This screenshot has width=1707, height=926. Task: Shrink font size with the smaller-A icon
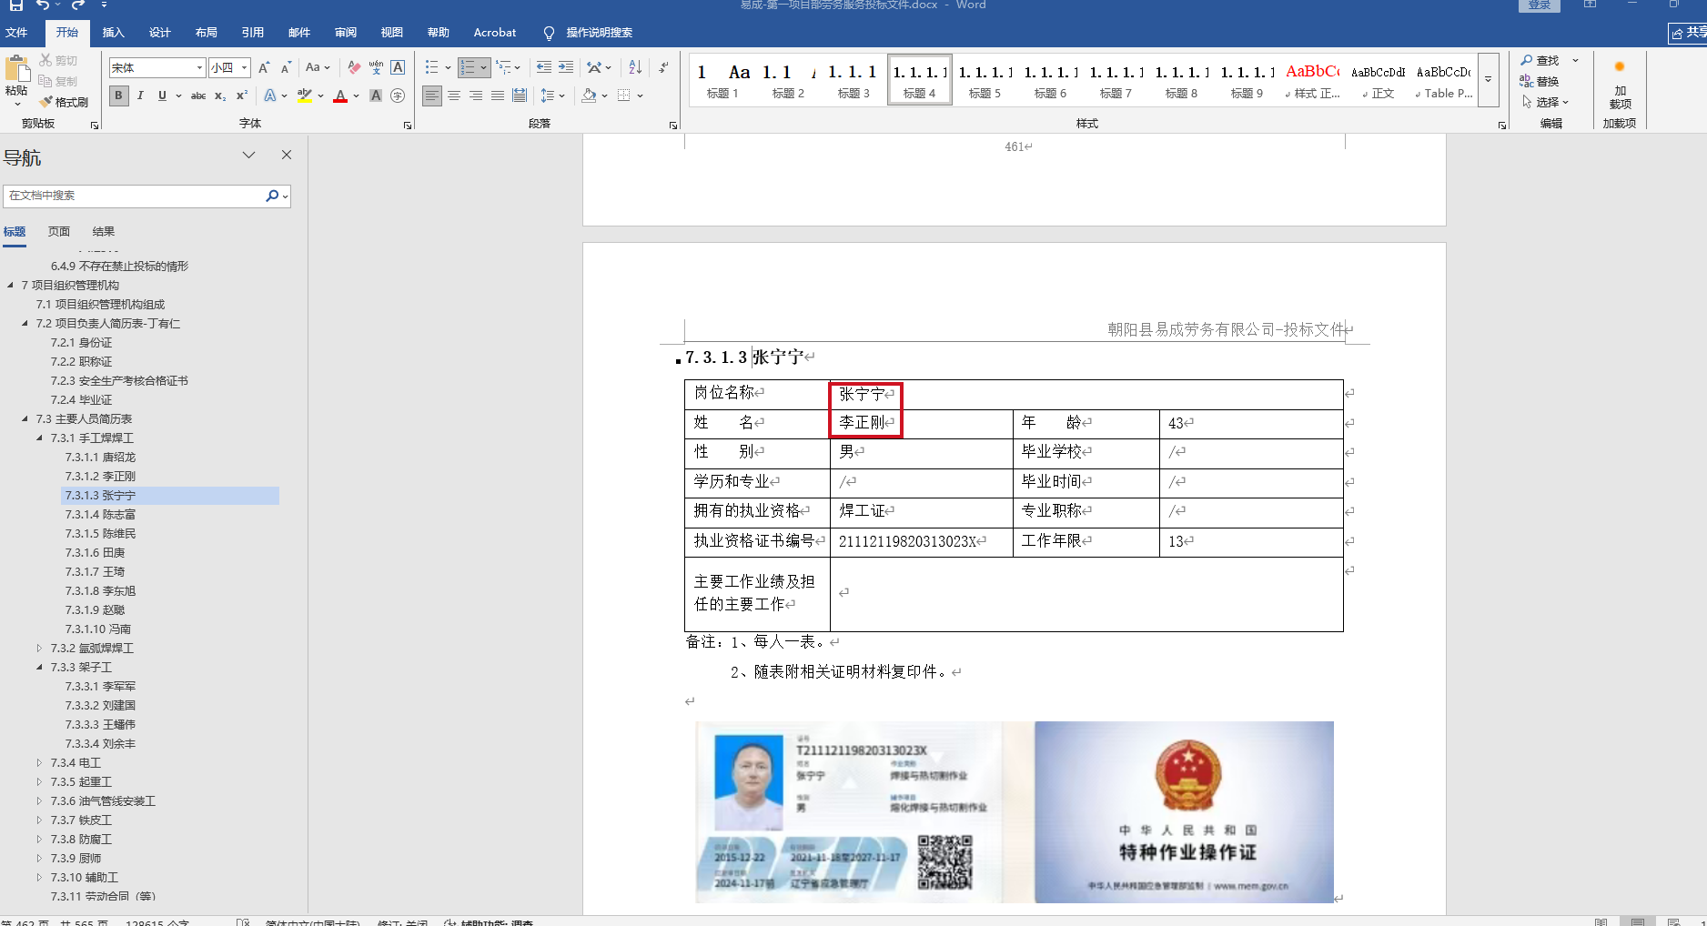[286, 67]
